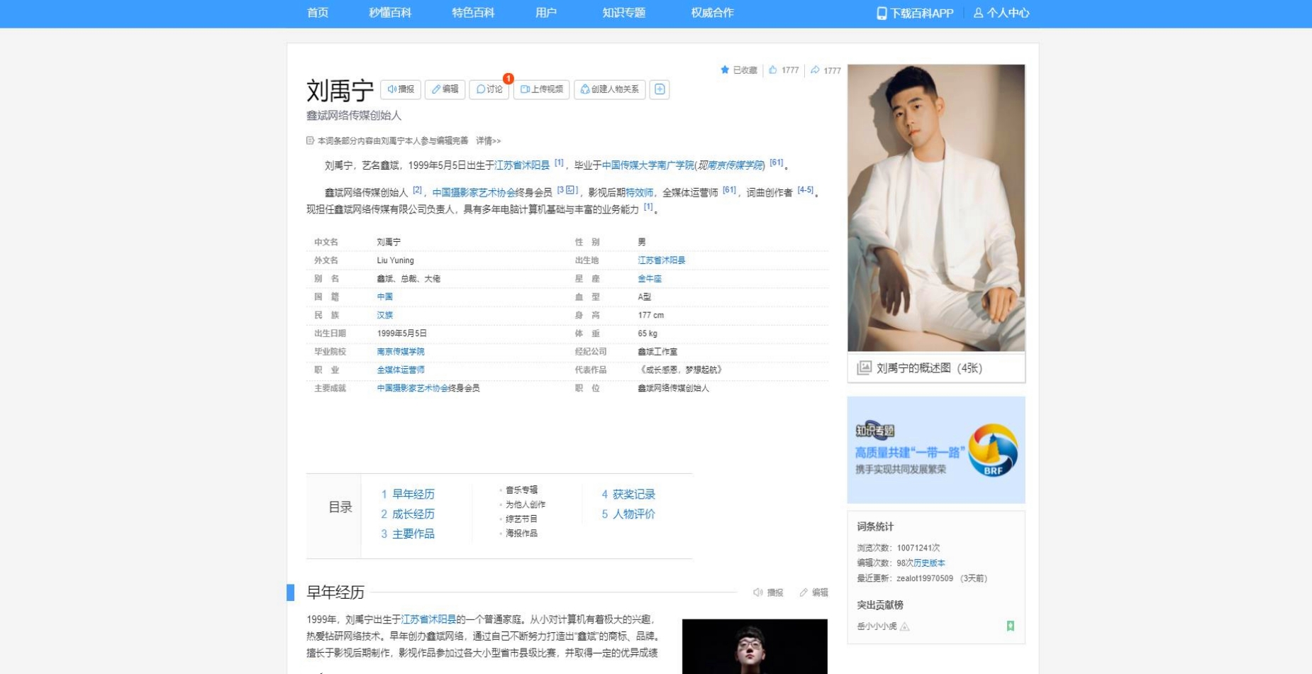This screenshot has height=674, width=1312.
Task: Toggle the 已收藏 star favorite
Action: point(738,70)
